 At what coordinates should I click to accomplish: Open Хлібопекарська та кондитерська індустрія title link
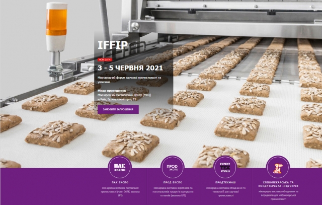pyautogui.click(x=278, y=184)
